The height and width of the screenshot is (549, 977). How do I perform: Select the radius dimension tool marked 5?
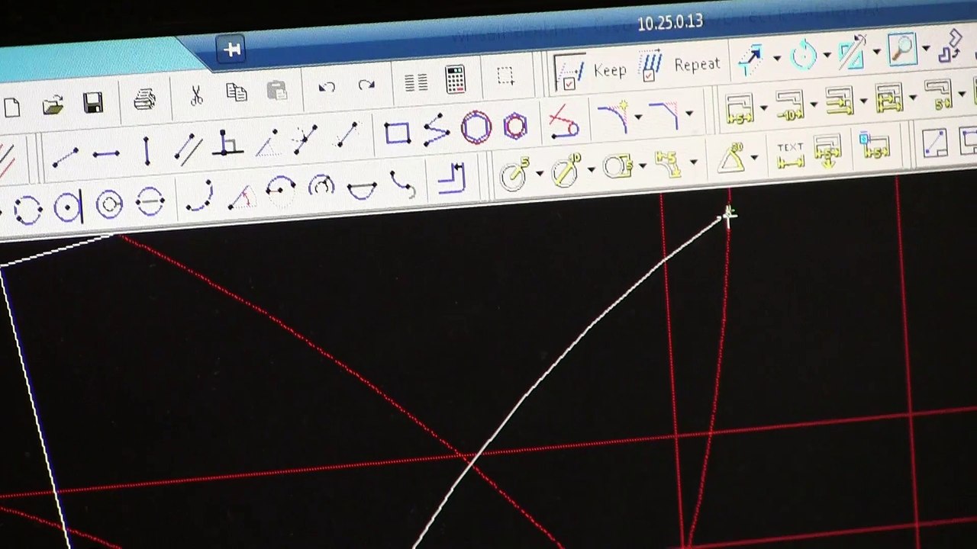[x=515, y=174]
